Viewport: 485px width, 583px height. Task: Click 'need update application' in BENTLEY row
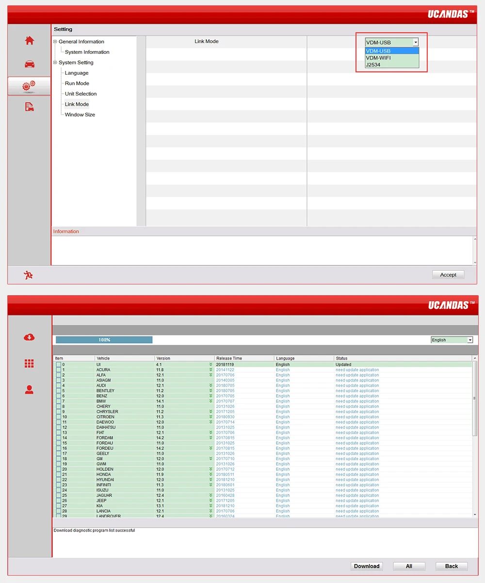point(357,391)
